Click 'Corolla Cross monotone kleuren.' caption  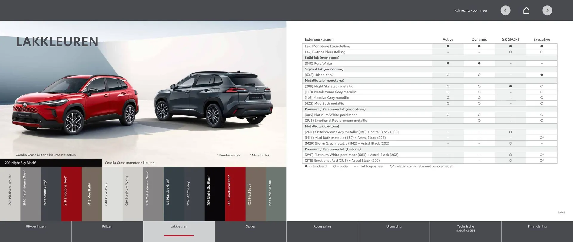pos(130,163)
